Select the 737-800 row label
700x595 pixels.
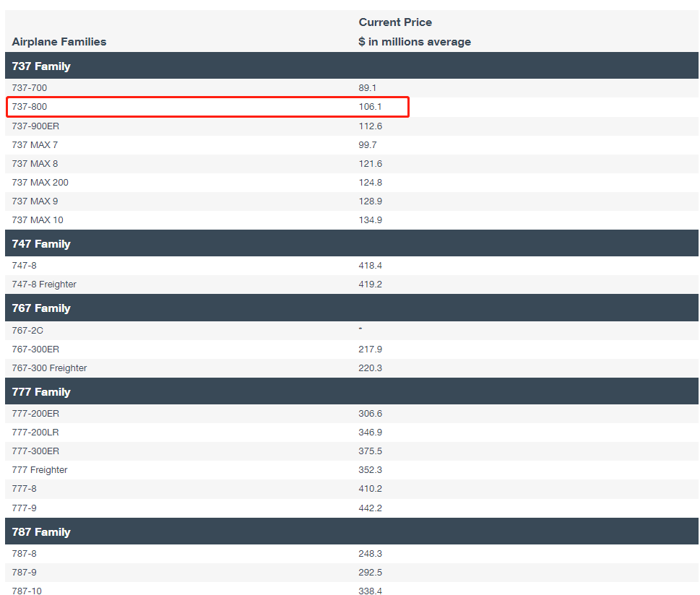pos(30,107)
